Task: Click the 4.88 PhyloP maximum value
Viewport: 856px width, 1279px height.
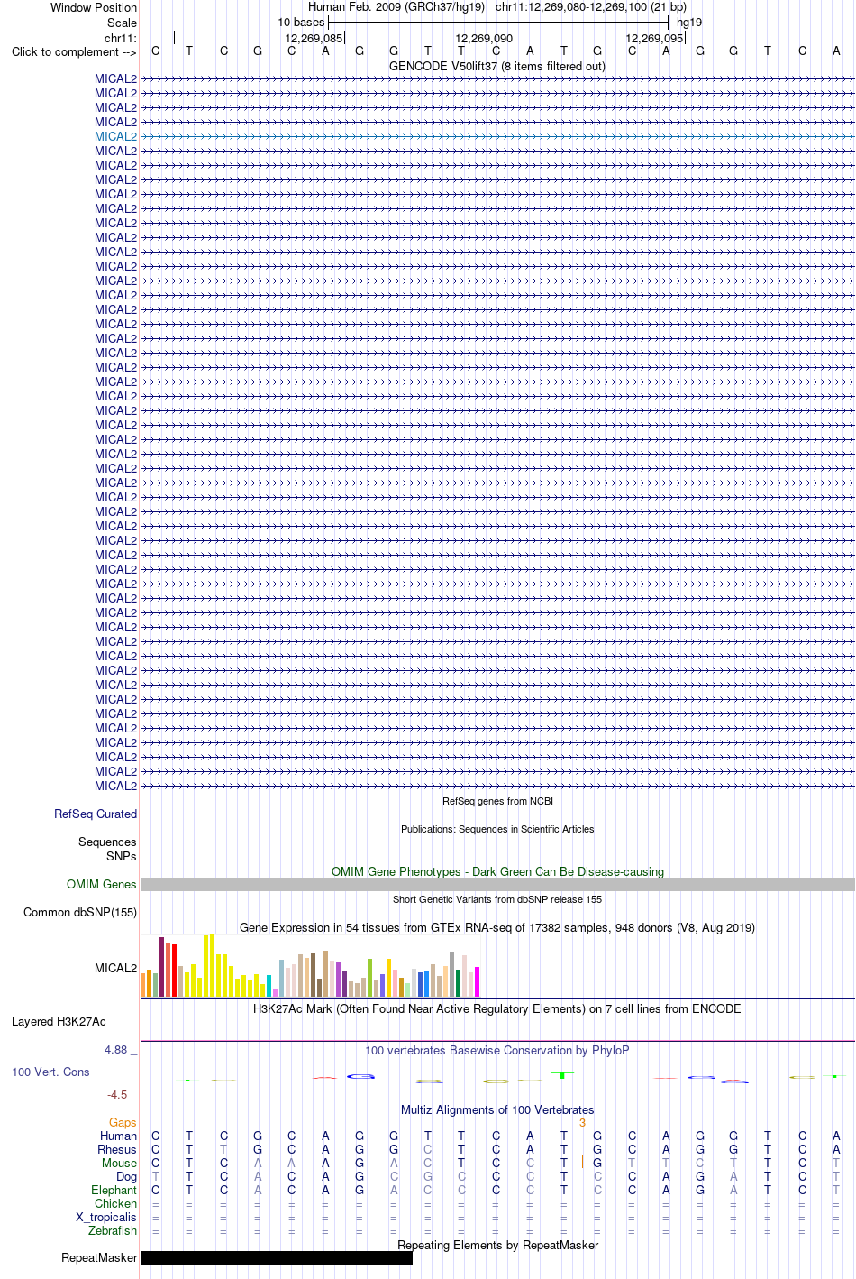Action: coord(115,1050)
